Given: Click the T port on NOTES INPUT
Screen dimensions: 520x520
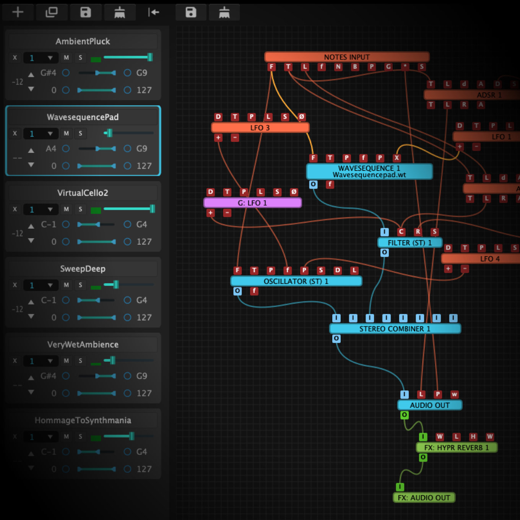Looking at the screenshot, I should 288,67.
